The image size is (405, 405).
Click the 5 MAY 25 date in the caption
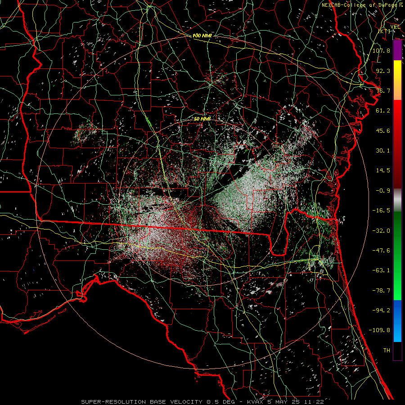(283, 402)
